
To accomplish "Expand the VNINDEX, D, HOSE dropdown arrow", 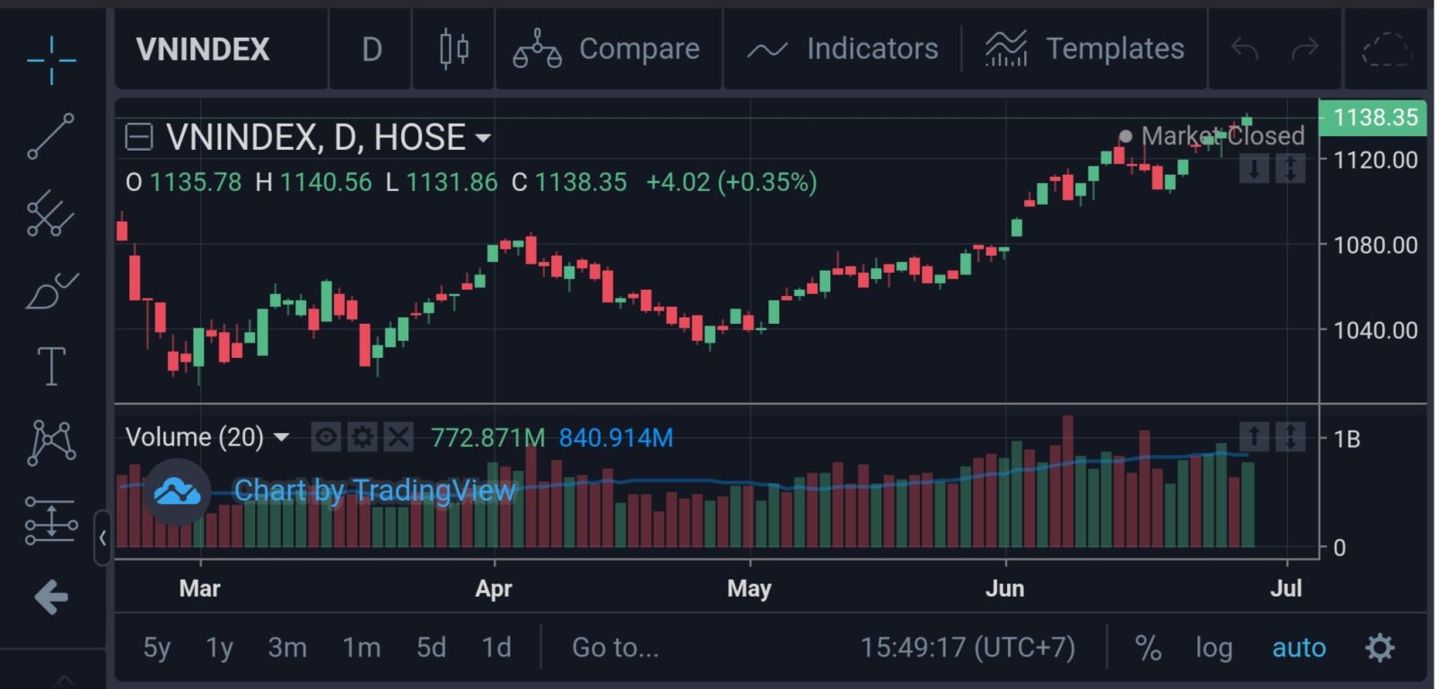I will coord(483,138).
